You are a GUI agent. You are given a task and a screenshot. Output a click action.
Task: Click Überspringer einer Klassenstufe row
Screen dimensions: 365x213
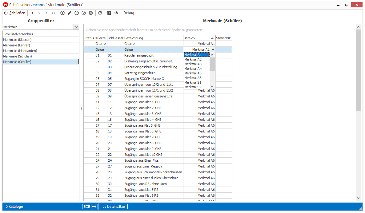(158, 96)
